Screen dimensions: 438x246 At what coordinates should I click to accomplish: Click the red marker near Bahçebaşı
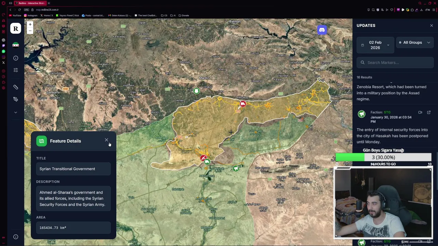pyautogui.click(x=243, y=104)
